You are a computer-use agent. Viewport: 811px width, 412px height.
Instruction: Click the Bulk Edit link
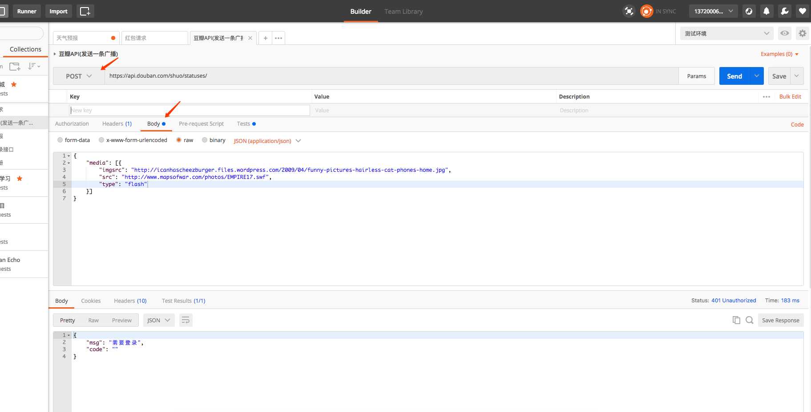[x=790, y=97]
